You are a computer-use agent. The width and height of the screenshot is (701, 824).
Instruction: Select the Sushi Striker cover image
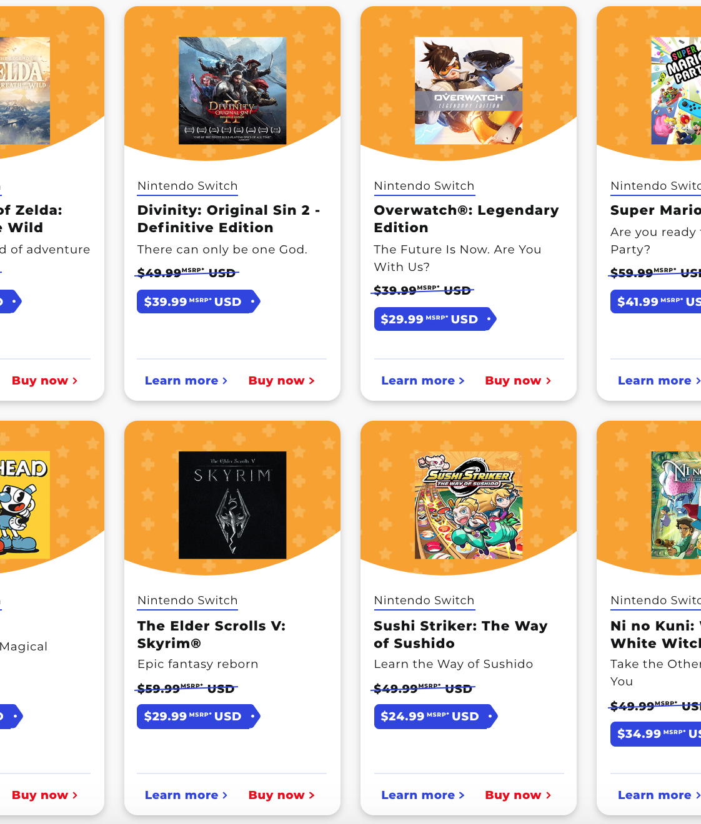tap(469, 505)
